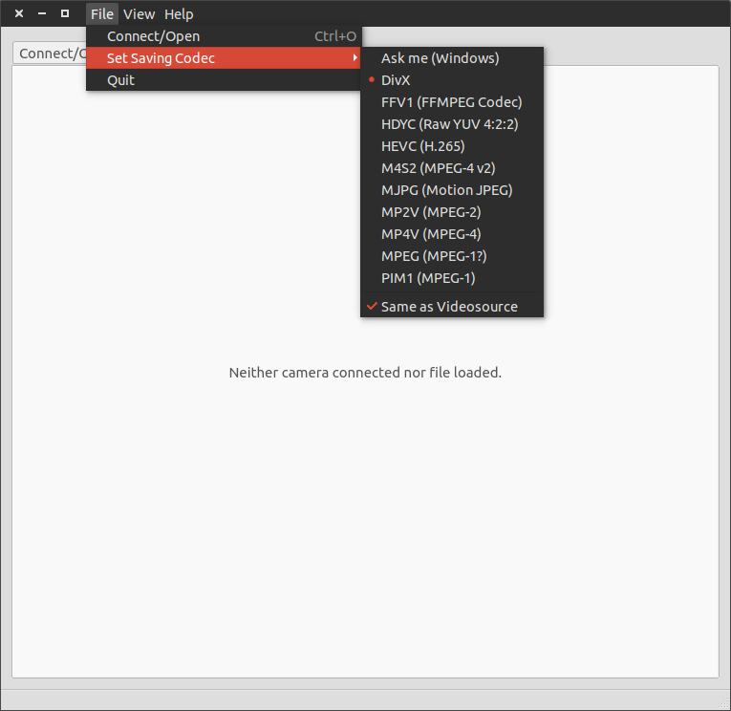Image resolution: width=731 pixels, height=711 pixels.
Task: Expand Set Saving Codec submenu
Action: click(x=224, y=57)
